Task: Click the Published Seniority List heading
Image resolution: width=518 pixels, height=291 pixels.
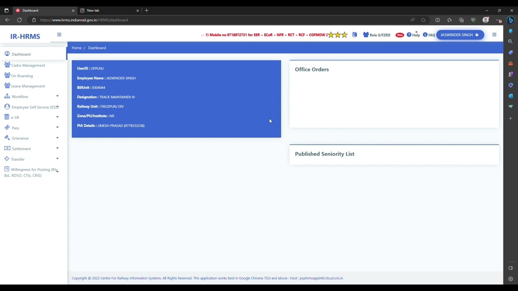Action: (325, 154)
